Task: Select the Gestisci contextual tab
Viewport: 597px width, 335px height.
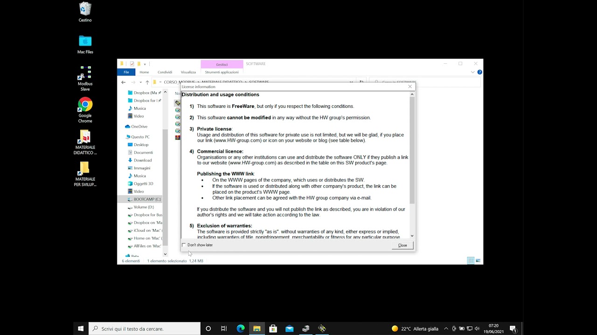Action: point(222,64)
